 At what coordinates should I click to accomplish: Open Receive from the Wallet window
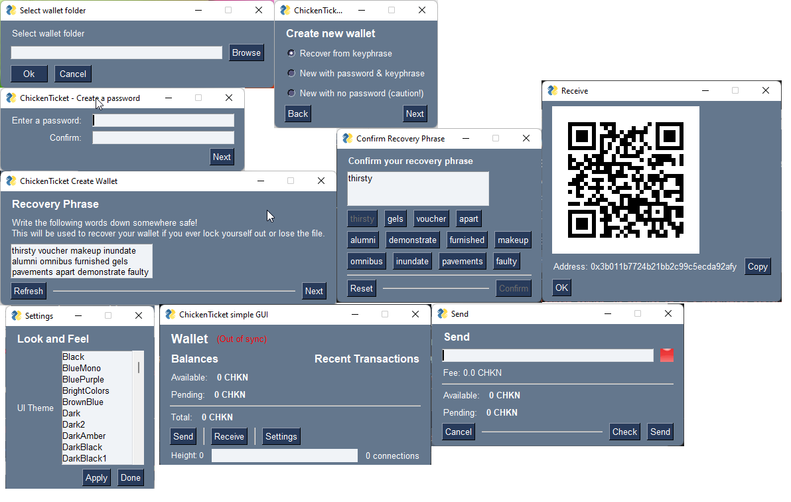coord(229,436)
